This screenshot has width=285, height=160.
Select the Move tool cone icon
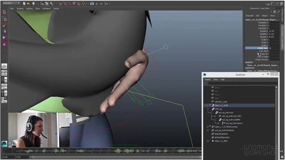pos(4,32)
